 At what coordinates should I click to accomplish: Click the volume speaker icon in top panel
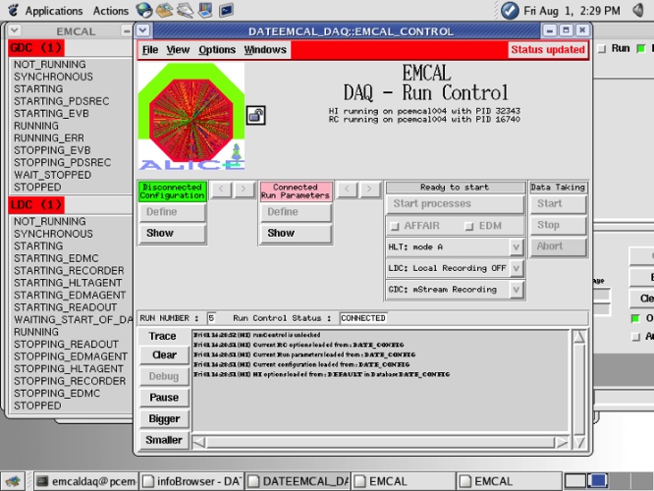[638, 10]
